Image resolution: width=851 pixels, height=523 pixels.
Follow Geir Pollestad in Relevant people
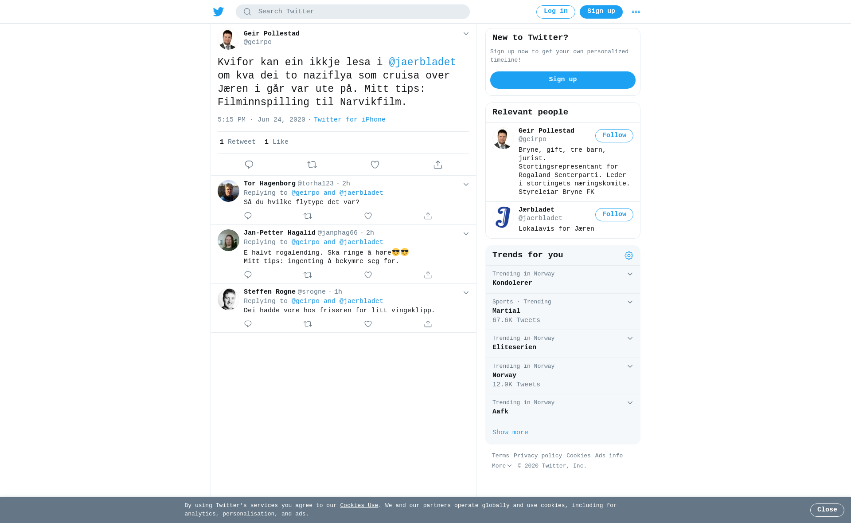(614, 136)
